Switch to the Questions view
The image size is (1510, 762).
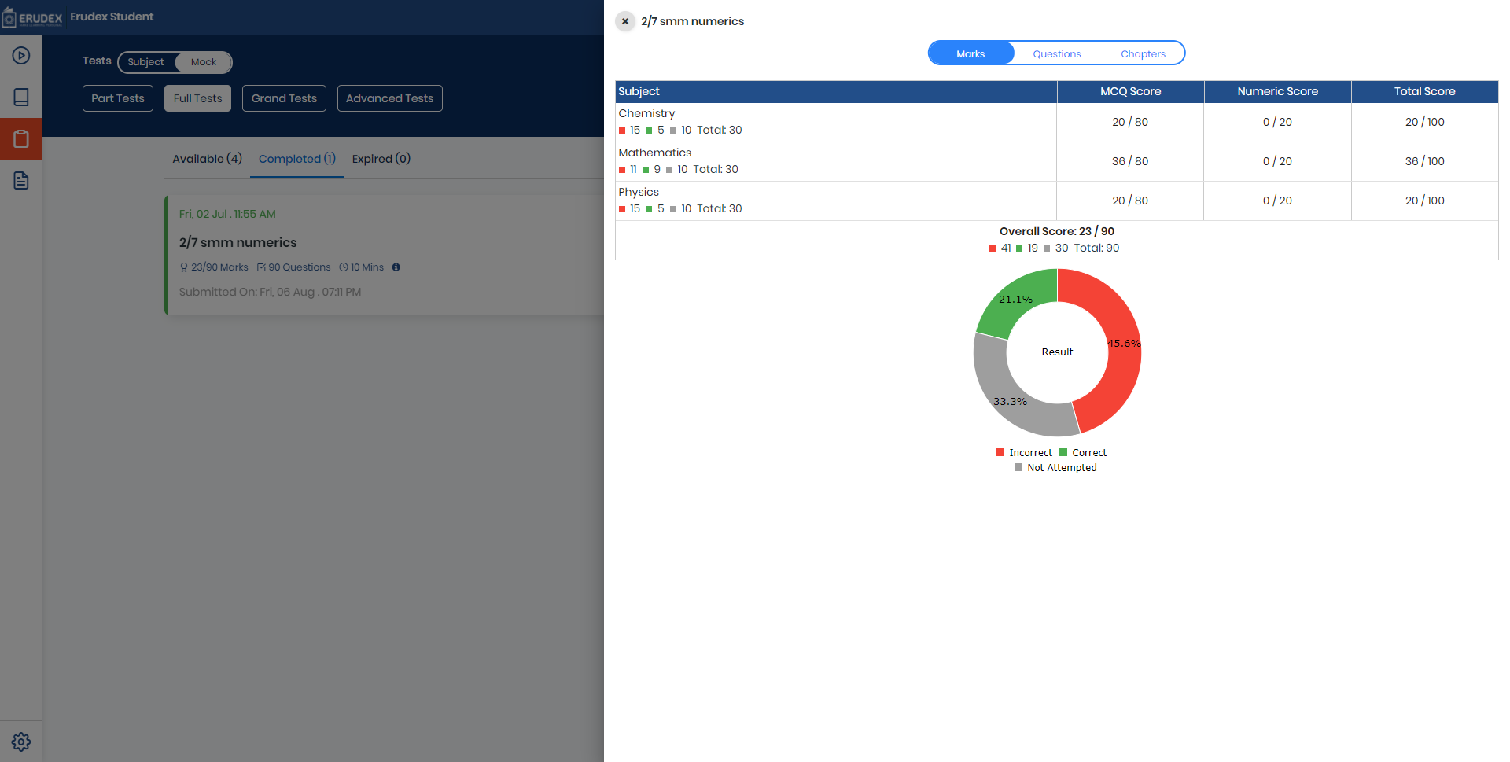(x=1056, y=53)
